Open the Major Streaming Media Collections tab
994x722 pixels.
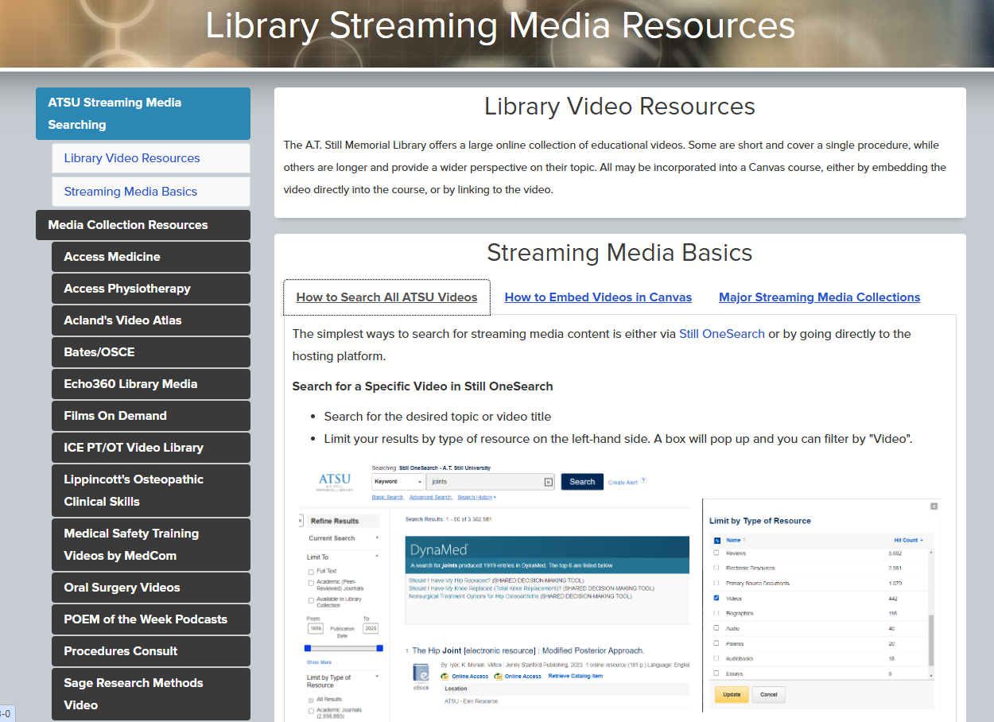(x=819, y=297)
